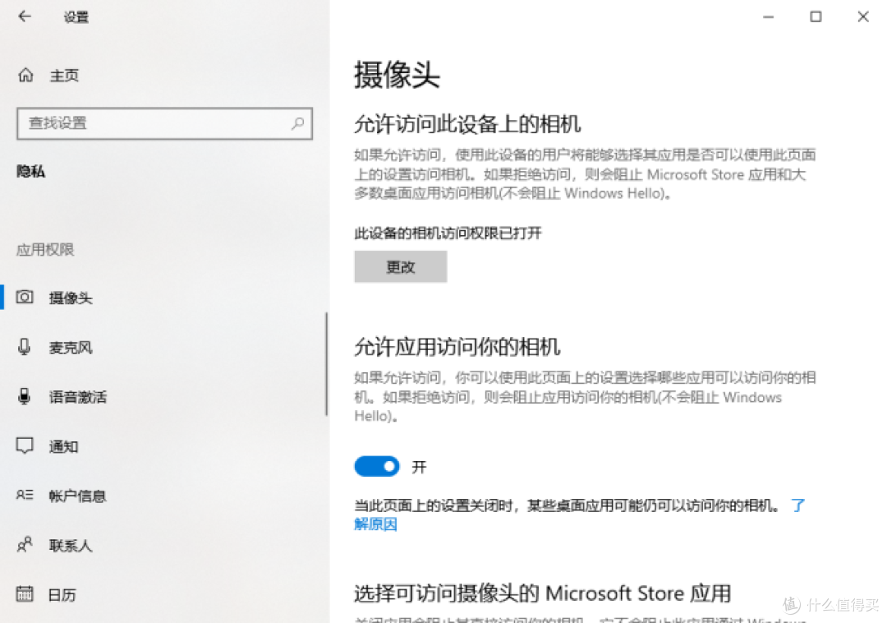Go back using the back arrow
This screenshot has height=623, width=887.
tap(25, 16)
